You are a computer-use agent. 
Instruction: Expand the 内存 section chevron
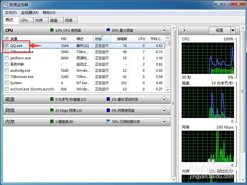164,121
